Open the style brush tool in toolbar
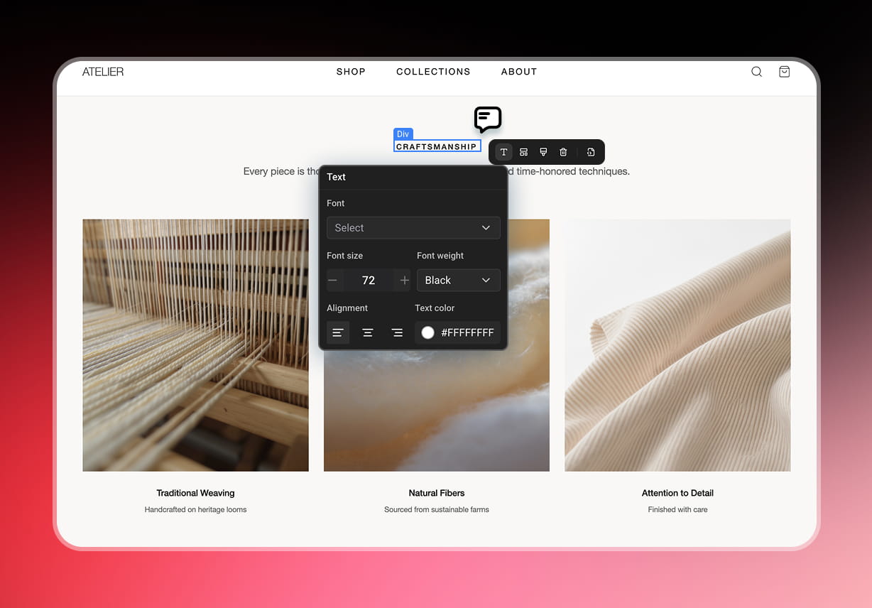Screen dimensions: 872x608 (543, 152)
